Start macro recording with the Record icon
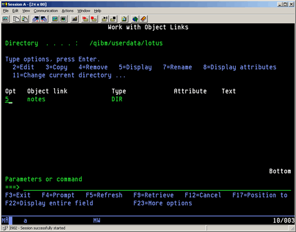The height and width of the screenshot is (232, 296). (85, 19)
